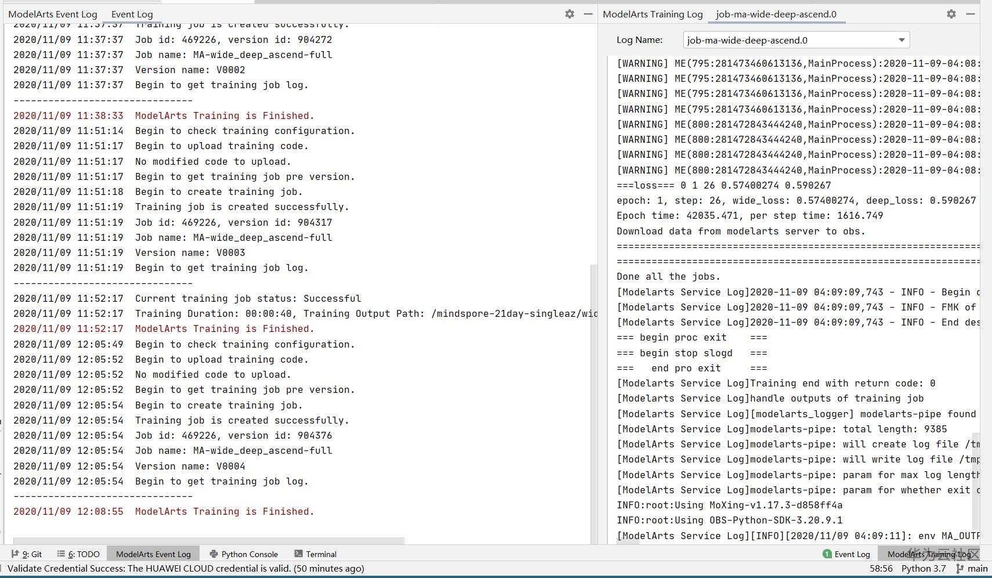Click the 'Version name: V0002' line
Image resolution: width=992 pixels, height=578 pixels.
[x=129, y=70]
